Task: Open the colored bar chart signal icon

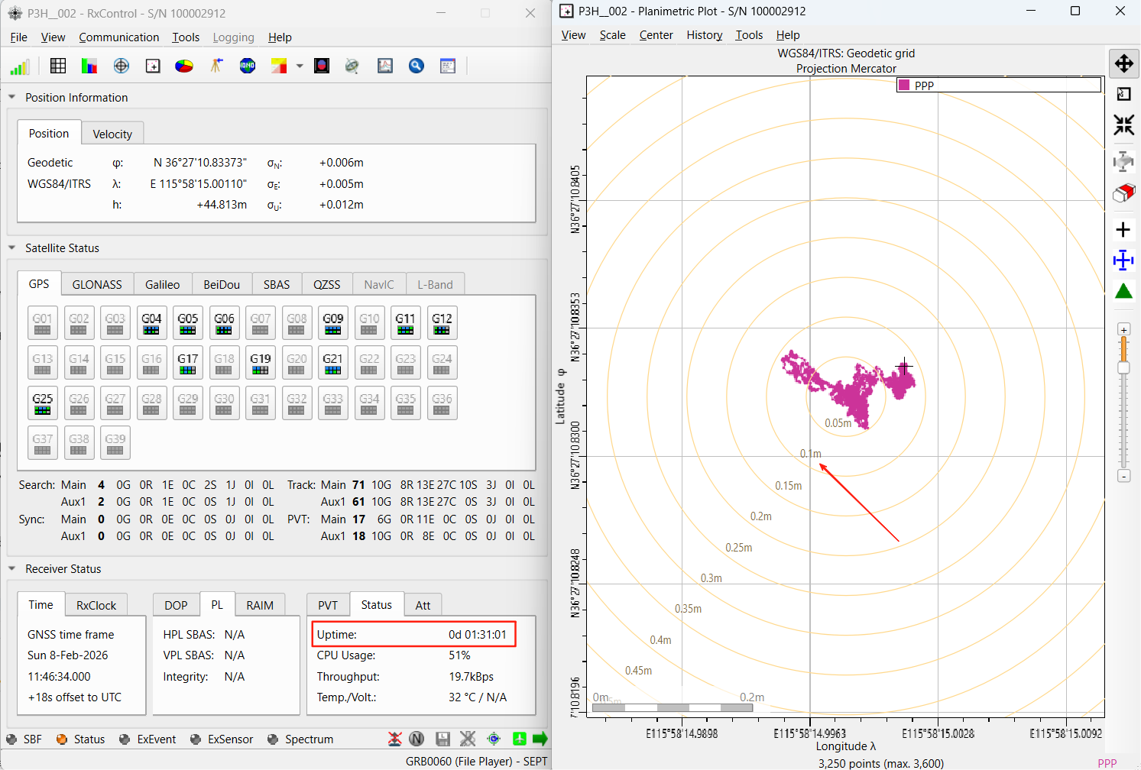Action: (89, 66)
